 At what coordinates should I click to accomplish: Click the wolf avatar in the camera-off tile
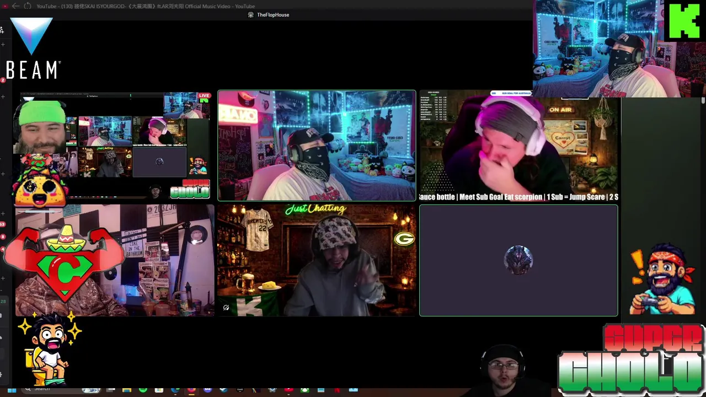point(518,260)
